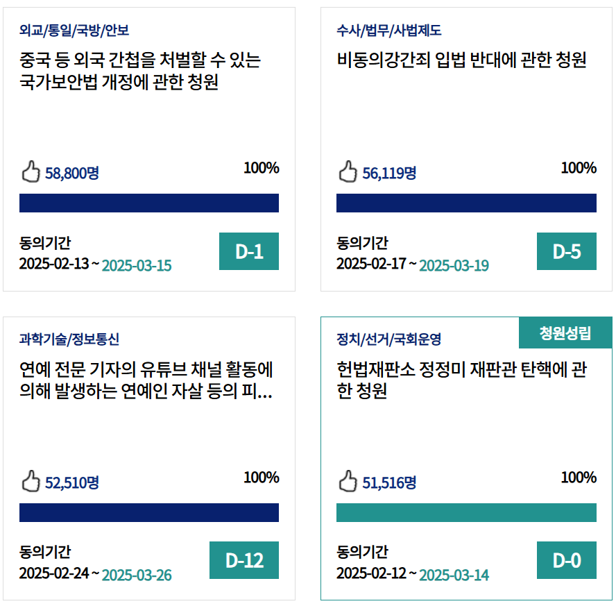Select the 과학기술/정보통신 category label

(69, 339)
